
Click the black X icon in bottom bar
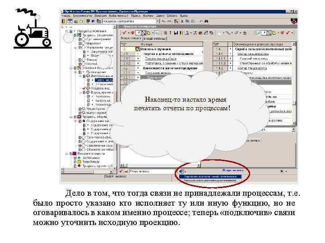tap(282, 171)
